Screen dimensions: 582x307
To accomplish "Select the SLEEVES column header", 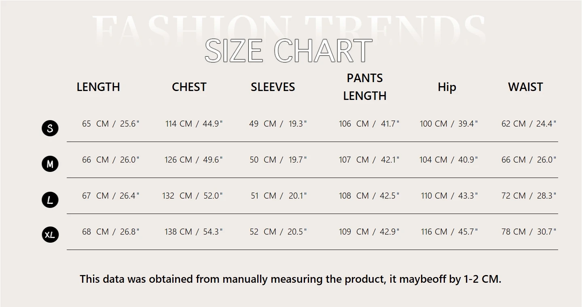I will point(273,87).
